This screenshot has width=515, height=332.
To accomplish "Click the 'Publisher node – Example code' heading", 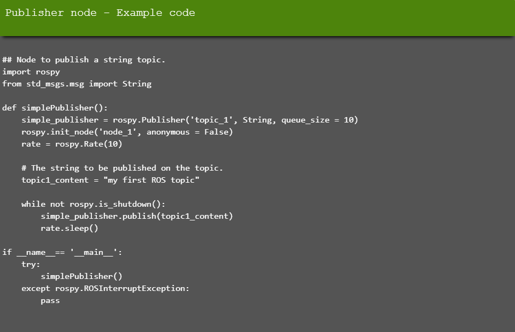I will (100, 13).
